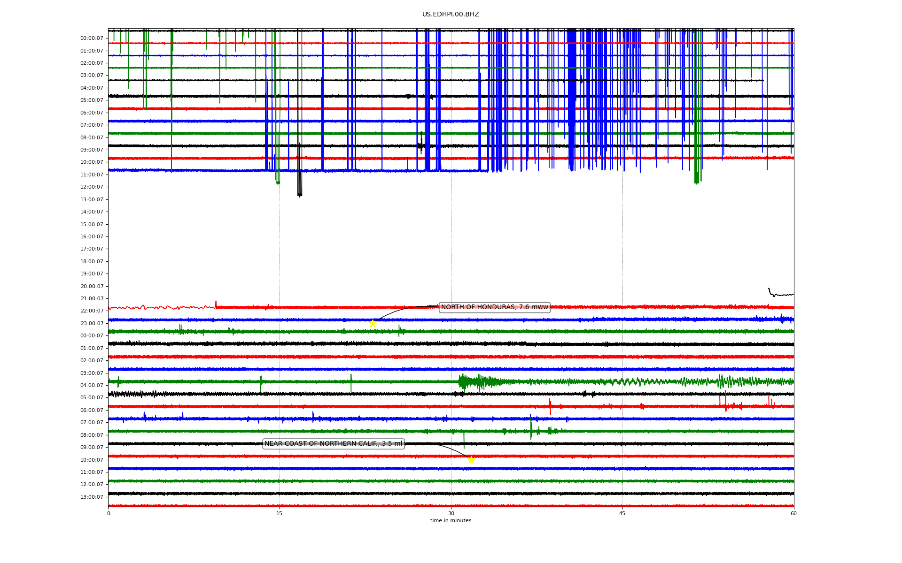Viewport: 902px width, 563px height.
Task: Click the 21:00:07 time label on y-axis
Action: coord(92,299)
